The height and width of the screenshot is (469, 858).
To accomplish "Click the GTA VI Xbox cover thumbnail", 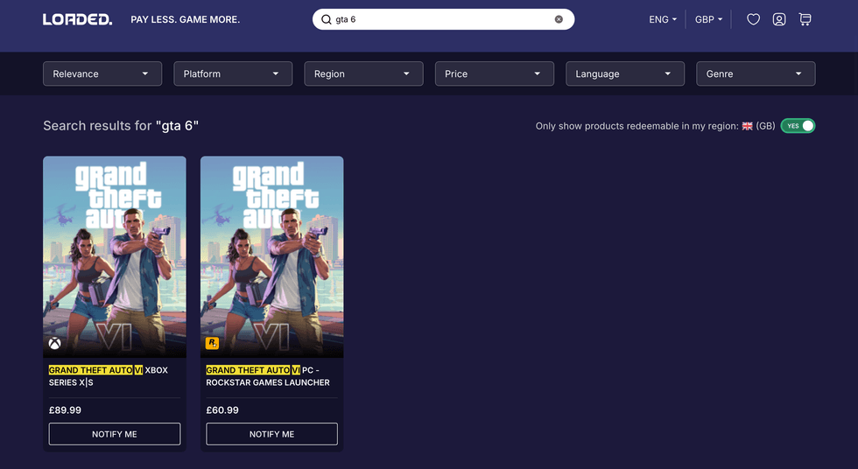I will pos(115,257).
